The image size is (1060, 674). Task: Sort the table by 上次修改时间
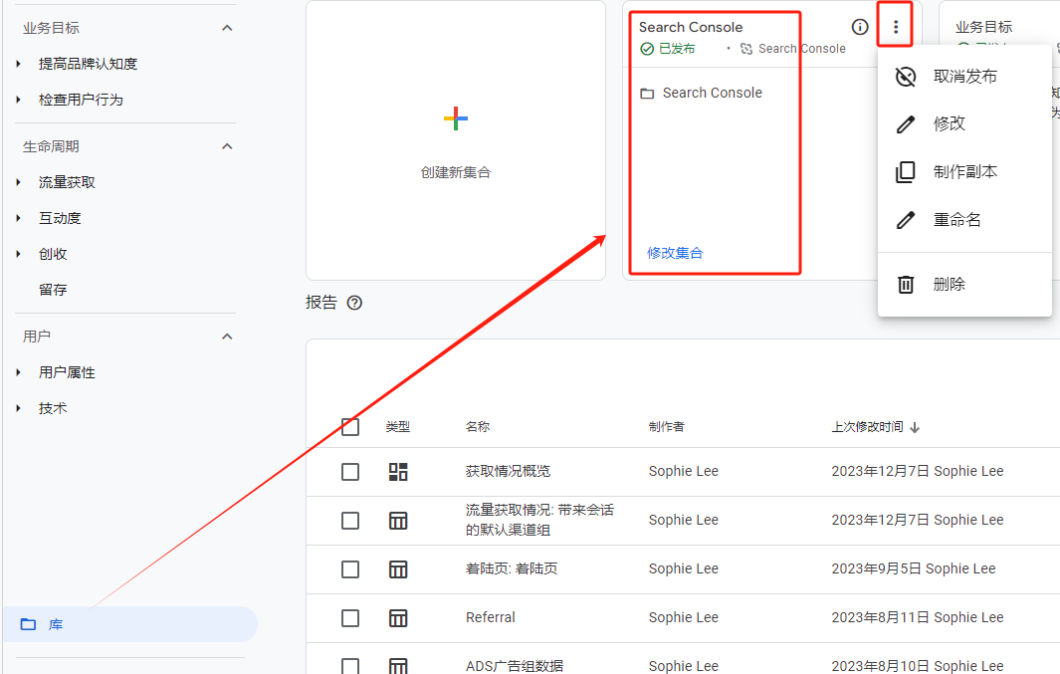(867, 427)
